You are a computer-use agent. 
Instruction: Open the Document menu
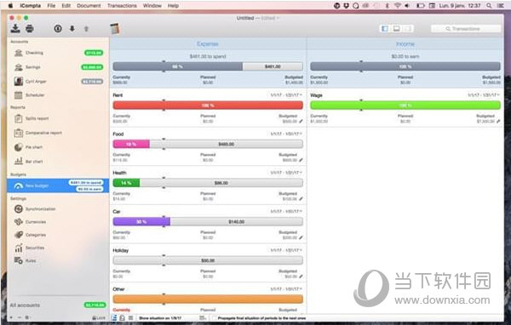click(x=89, y=6)
